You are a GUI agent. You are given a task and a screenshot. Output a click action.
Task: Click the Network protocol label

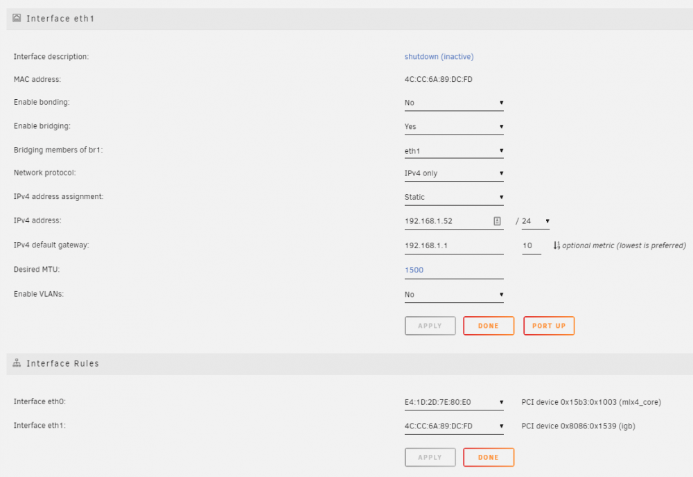pyautogui.click(x=44, y=173)
